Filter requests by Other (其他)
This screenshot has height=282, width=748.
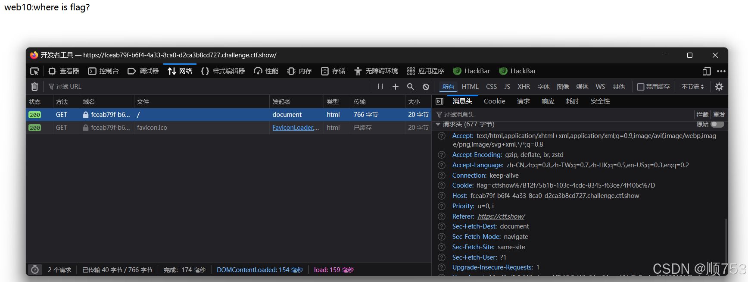tap(619, 87)
